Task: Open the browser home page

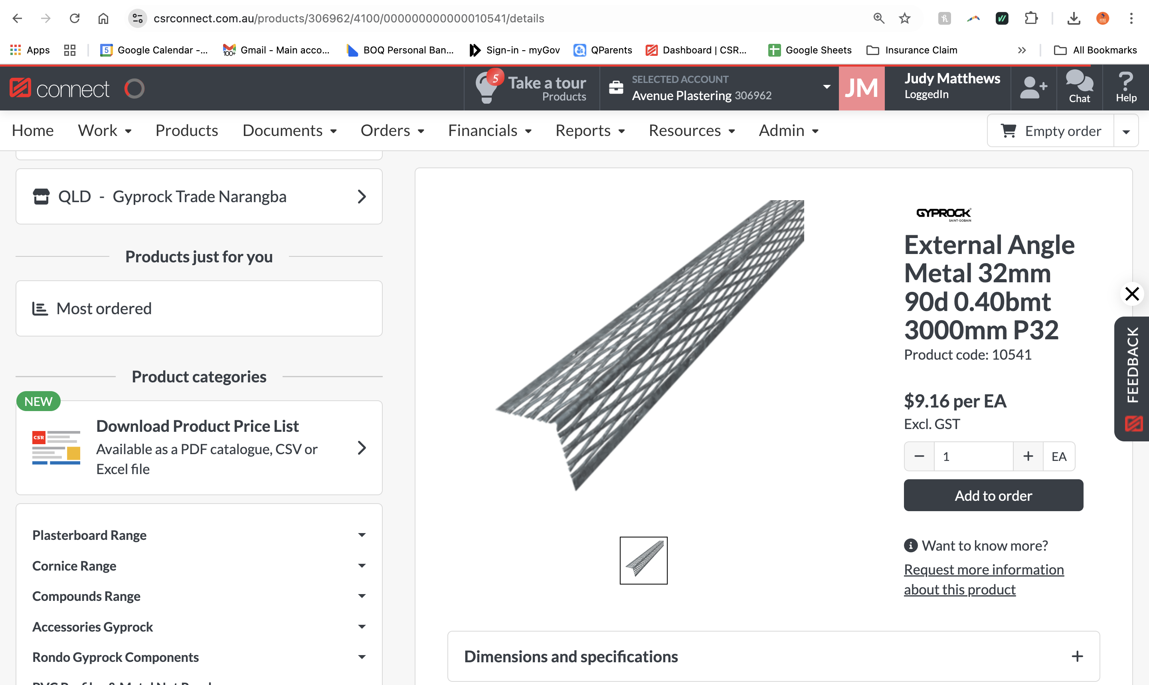Action: coord(103,18)
